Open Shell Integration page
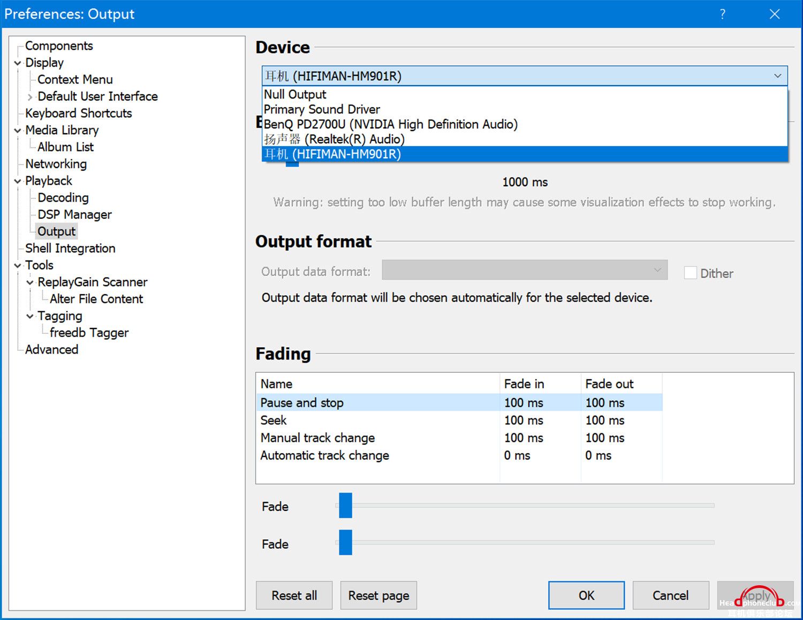The width and height of the screenshot is (803, 620). [70, 248]
